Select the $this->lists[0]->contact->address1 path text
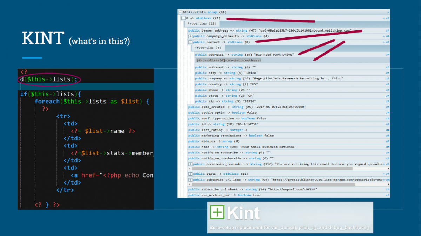Screen dimensions: 421x236 point(228,60)
